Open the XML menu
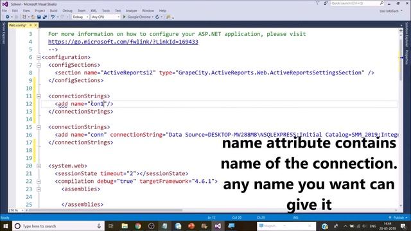Viewport: 411px width, 231px height. point(94,11)
